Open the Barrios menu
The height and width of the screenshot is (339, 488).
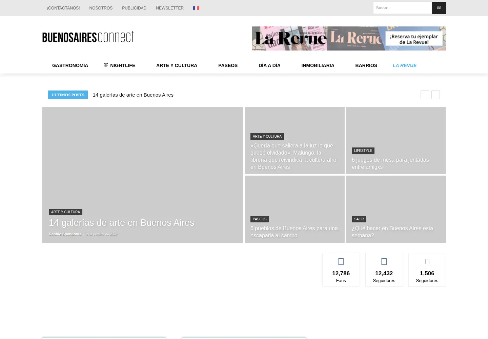[366, 65]
